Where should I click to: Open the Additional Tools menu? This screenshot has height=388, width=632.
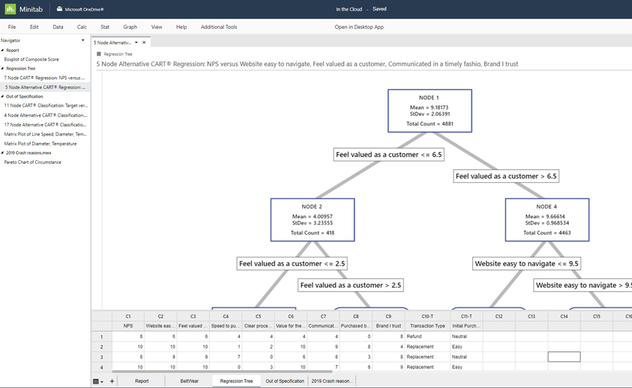click(219, 27)
